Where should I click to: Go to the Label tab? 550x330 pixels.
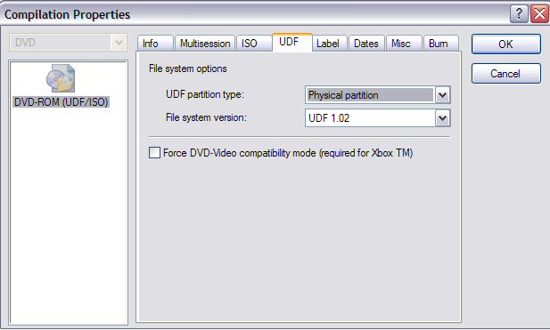(x=329, y=44)
